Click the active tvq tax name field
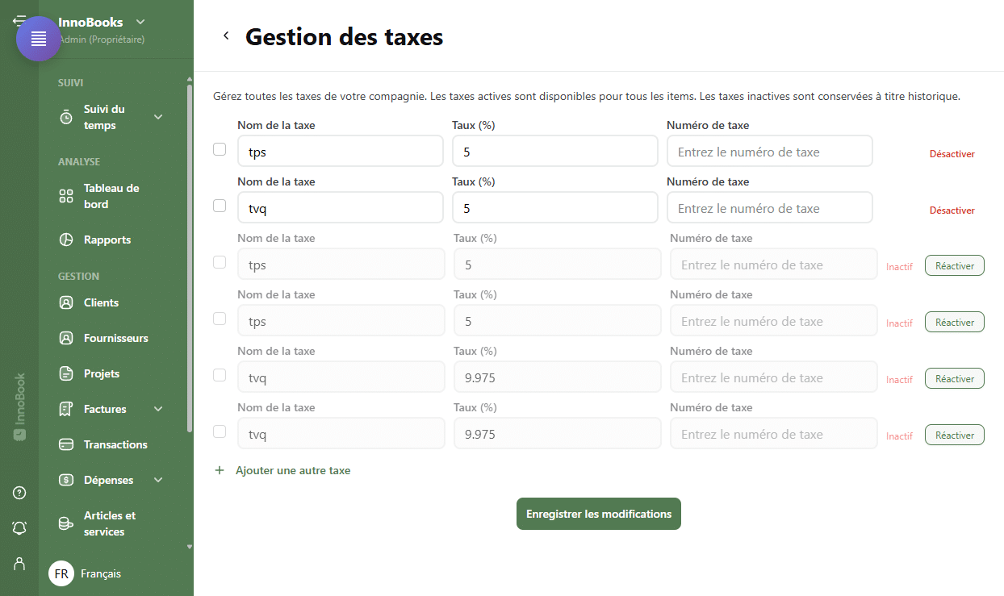This screenshot has height=596, width=1004. [341, 207]
